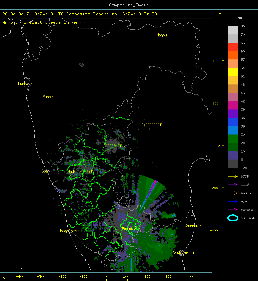Click the -20 value on dBZ scale
This screenshot has width=258, height=281.
pos(244,168)
